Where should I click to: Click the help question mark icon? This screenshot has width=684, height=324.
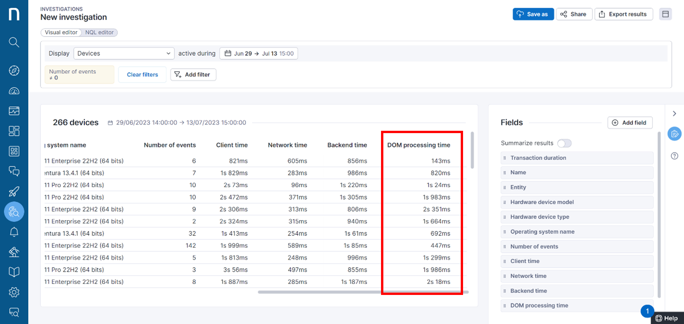tap(674, 156)
